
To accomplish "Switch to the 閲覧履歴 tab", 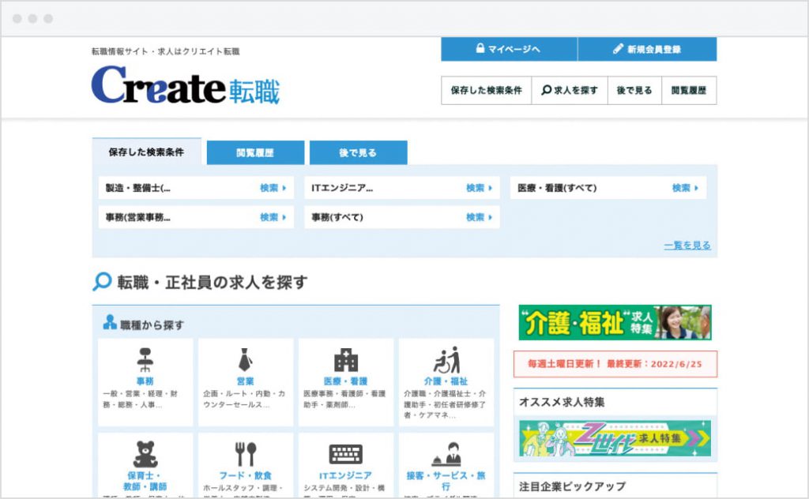I will [255, 152].
